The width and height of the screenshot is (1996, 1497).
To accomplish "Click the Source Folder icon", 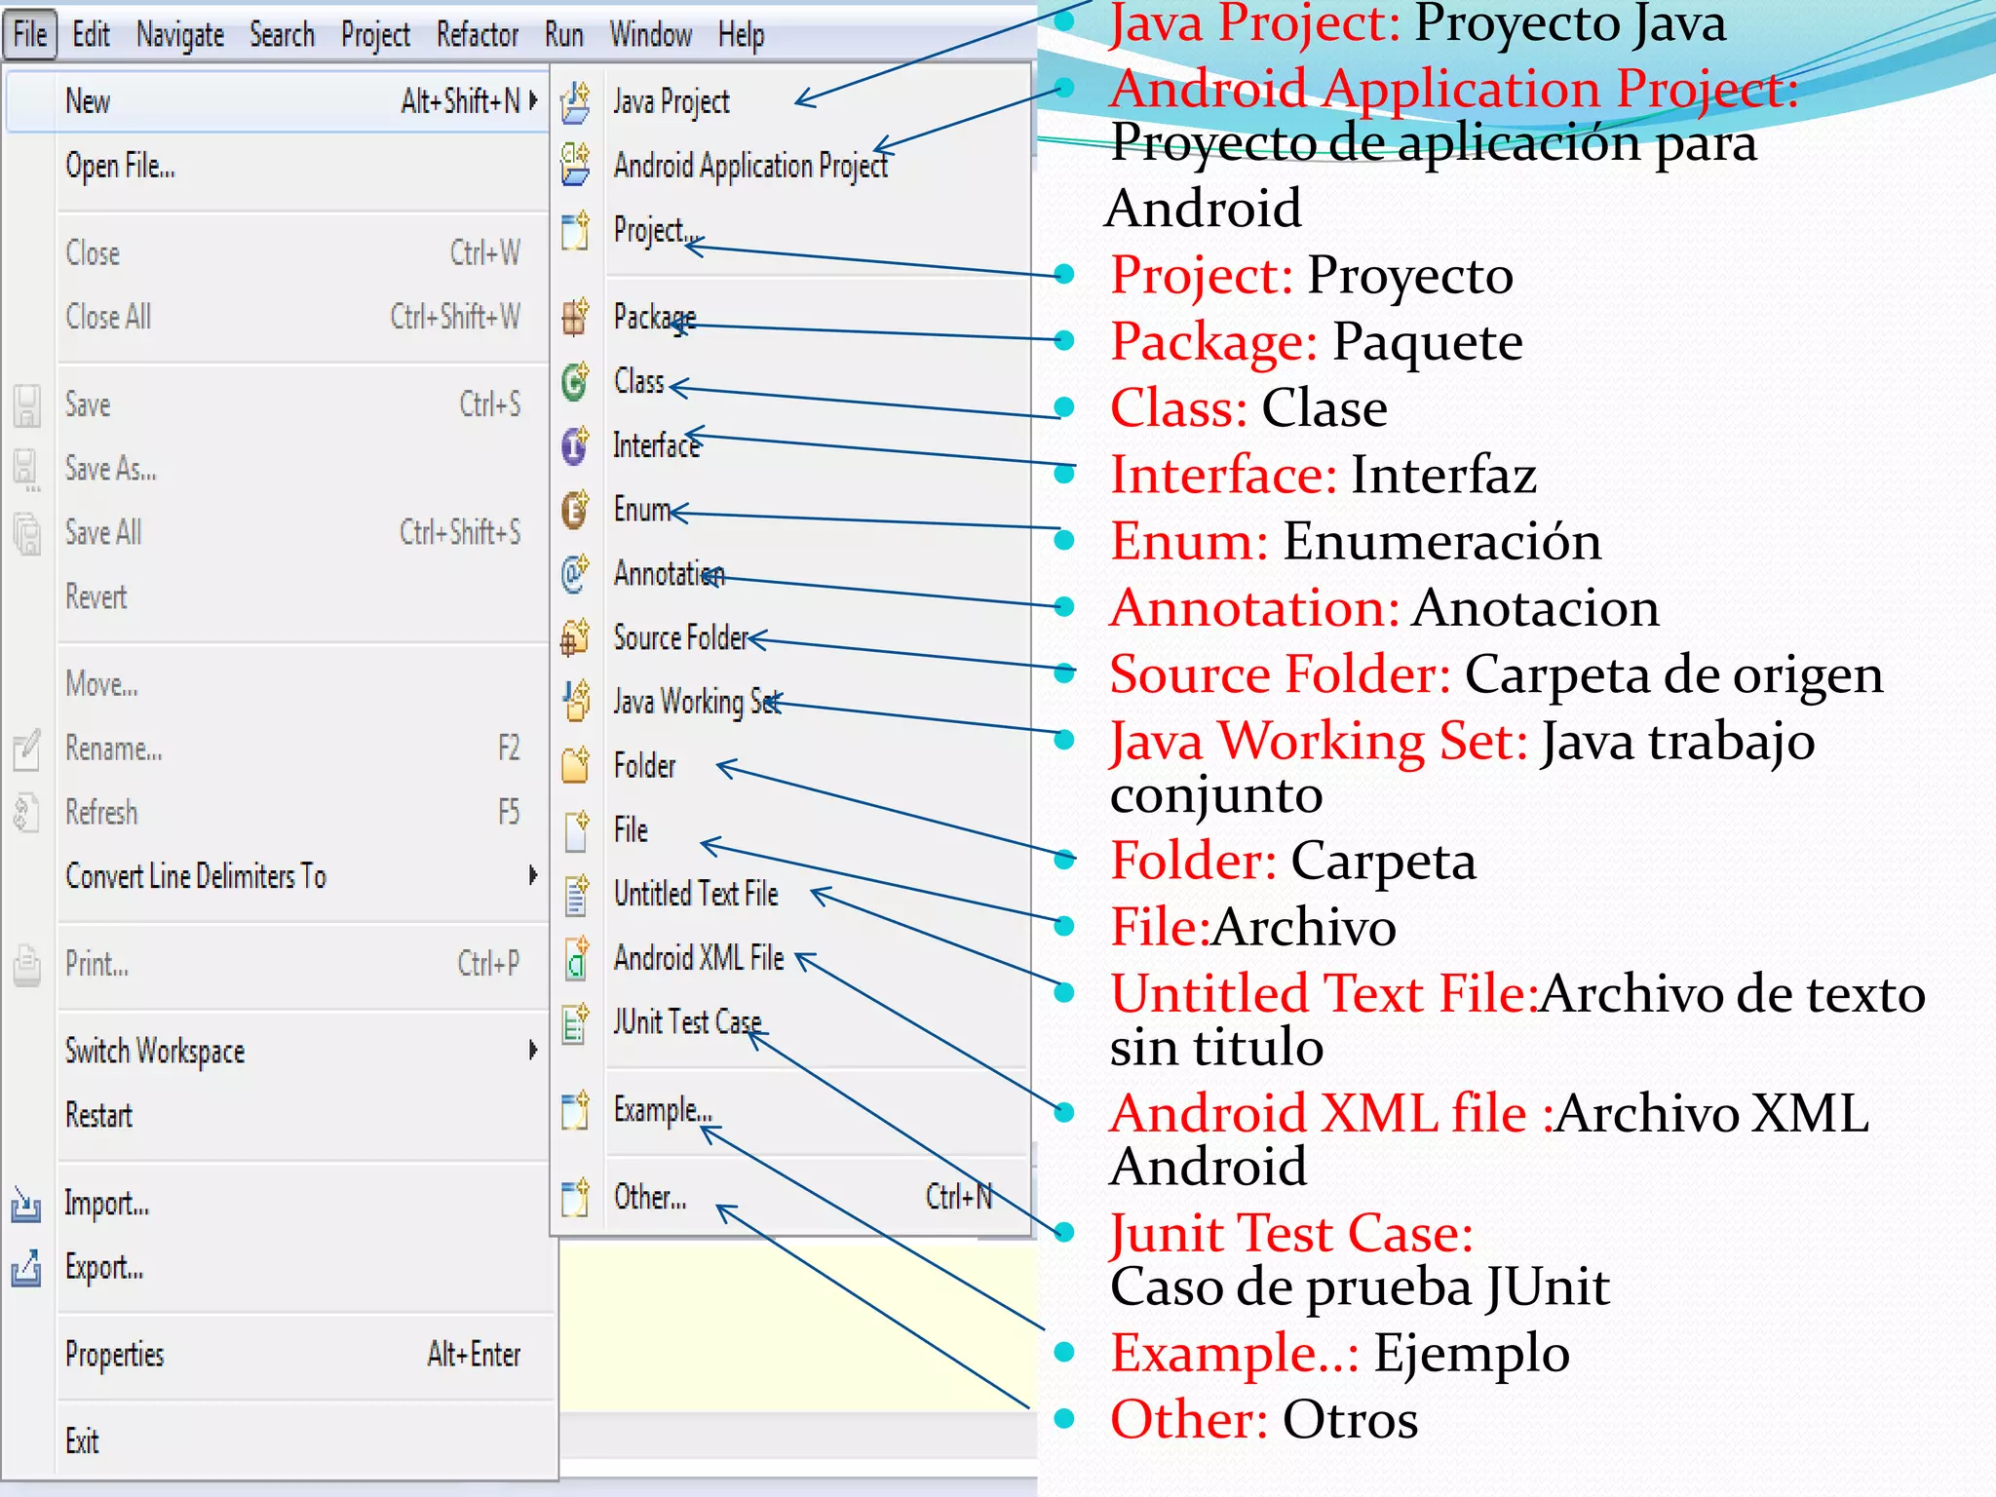I will tap(575, 638).
